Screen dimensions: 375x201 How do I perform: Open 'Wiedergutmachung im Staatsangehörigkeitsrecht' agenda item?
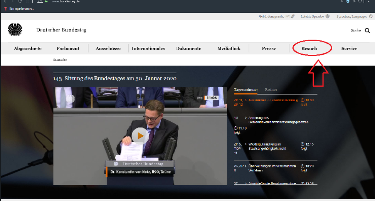point(267,146)
